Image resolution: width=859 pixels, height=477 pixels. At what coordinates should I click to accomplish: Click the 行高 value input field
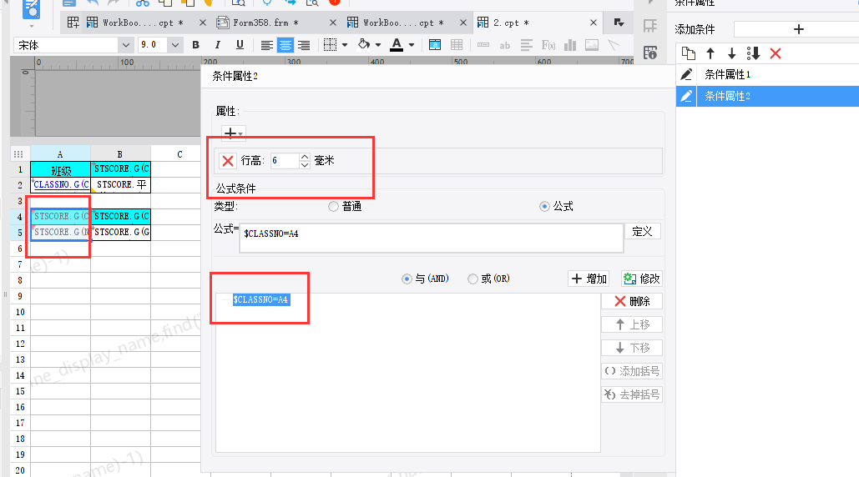coord(285,161)
